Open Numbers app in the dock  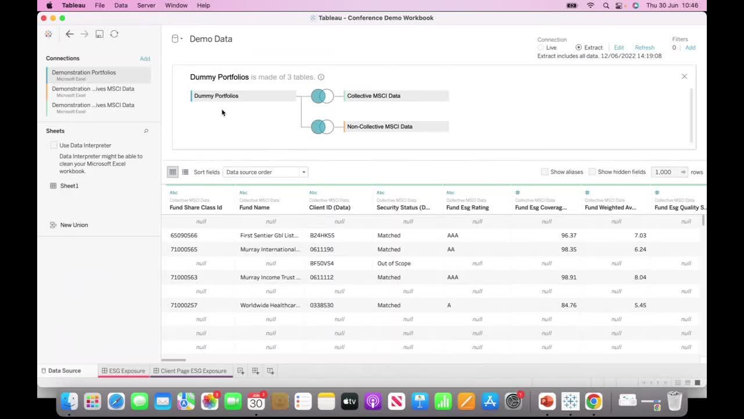click(443, 401)
